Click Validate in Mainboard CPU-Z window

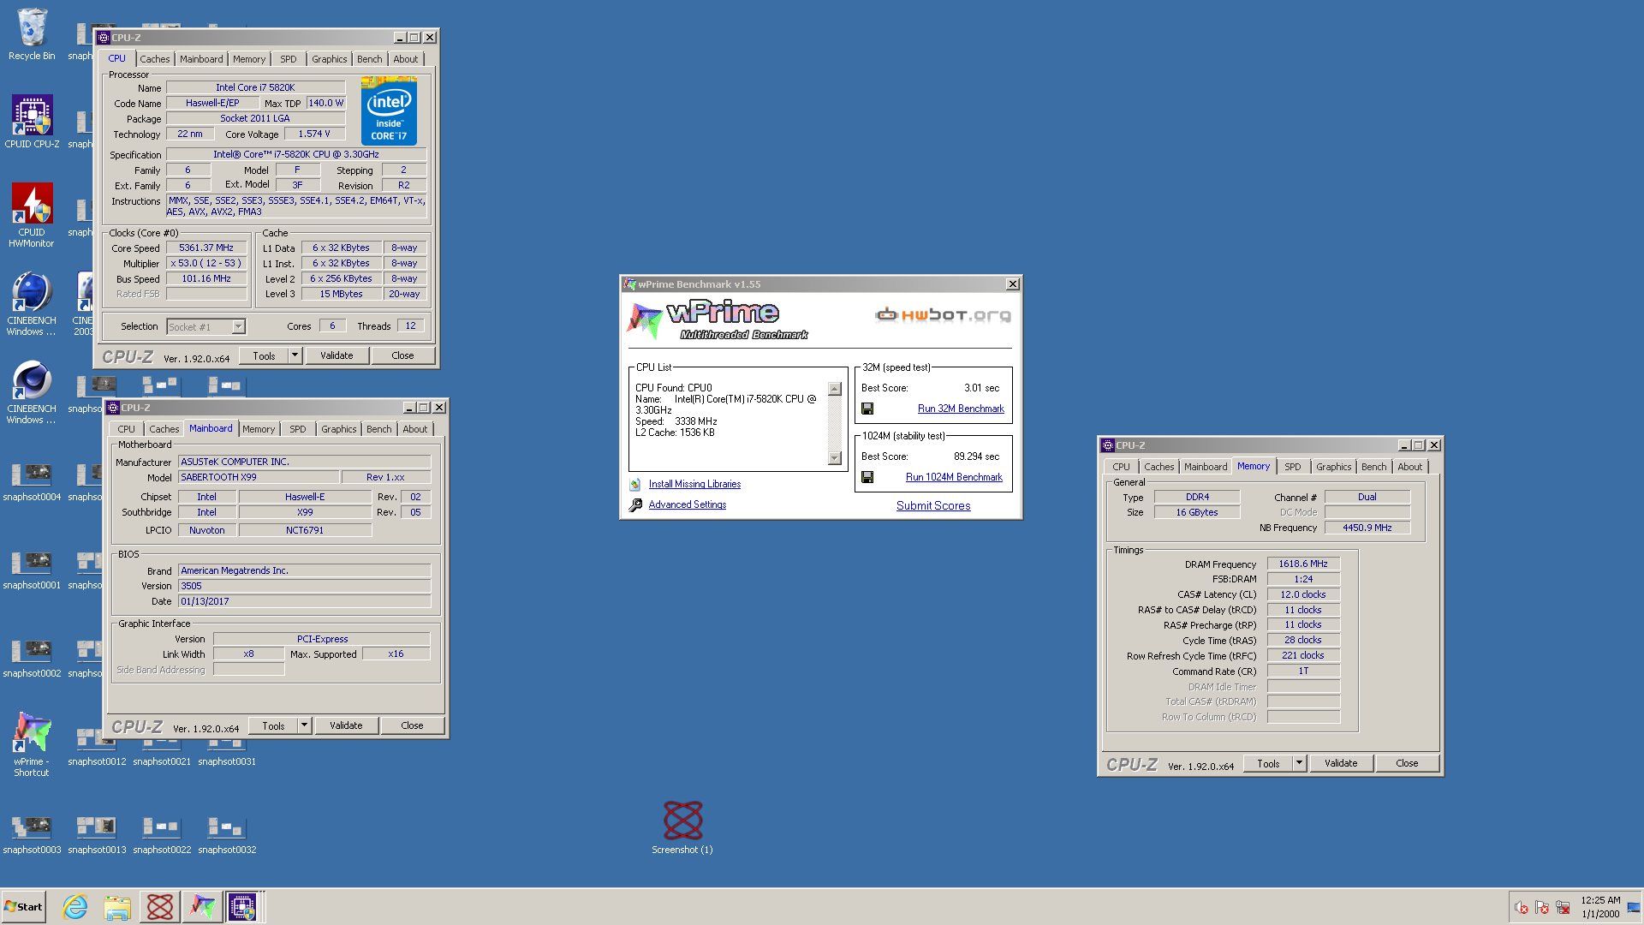[x=346, y=725]
